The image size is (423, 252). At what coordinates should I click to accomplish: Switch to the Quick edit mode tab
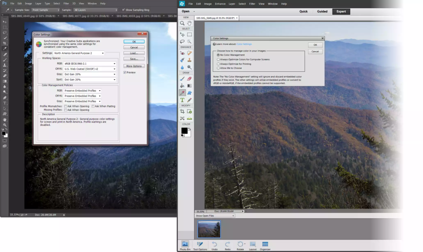[x=304, y=11]
